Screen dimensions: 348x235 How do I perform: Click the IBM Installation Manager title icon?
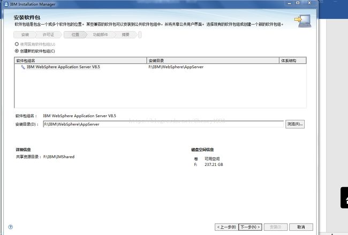tap(6, 4)
